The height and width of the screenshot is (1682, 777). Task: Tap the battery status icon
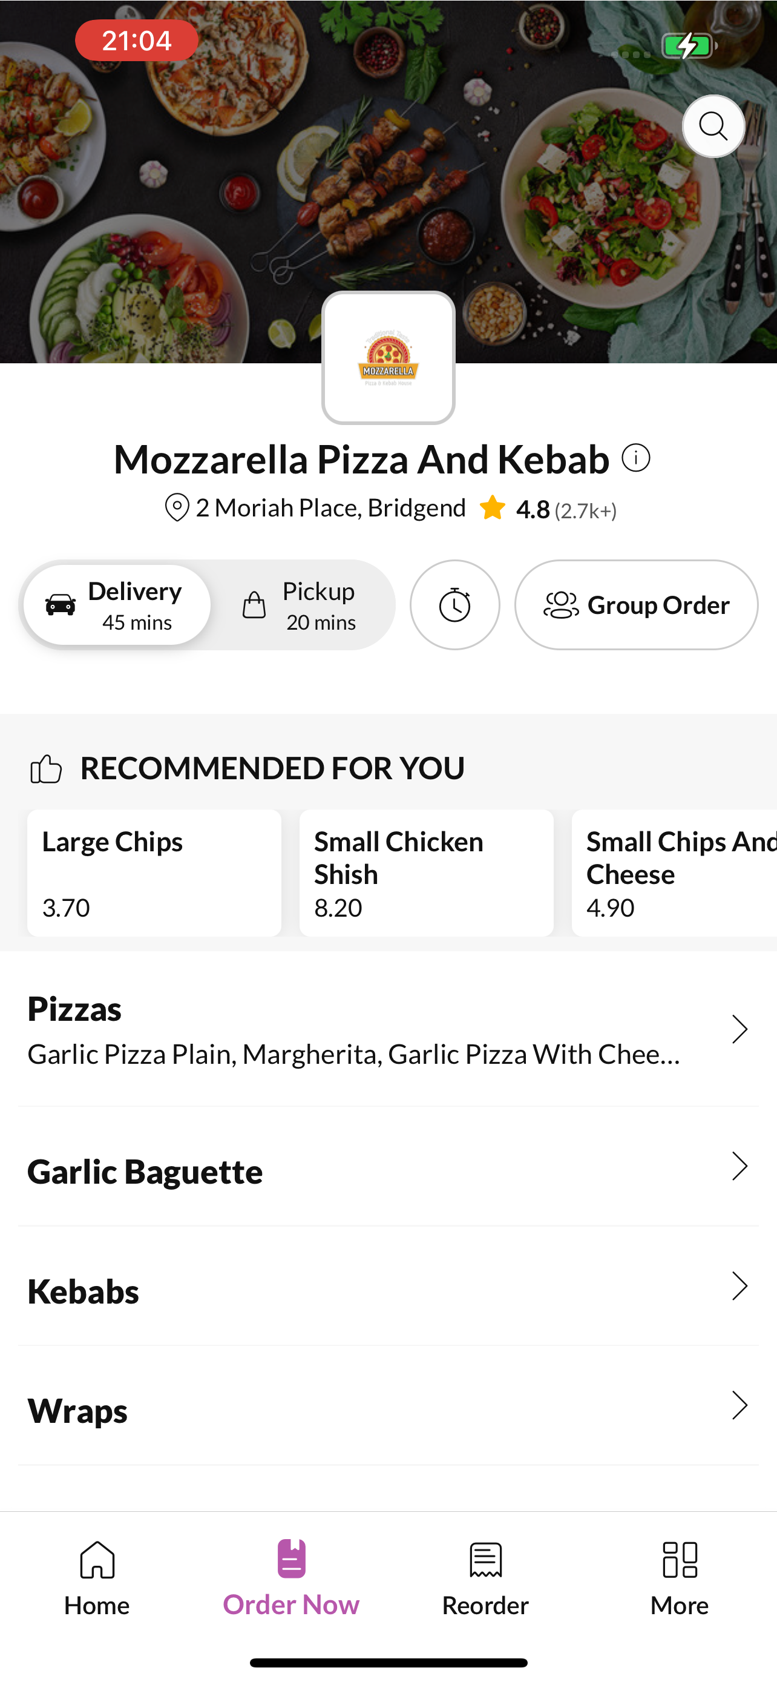(x=689, y=47)
